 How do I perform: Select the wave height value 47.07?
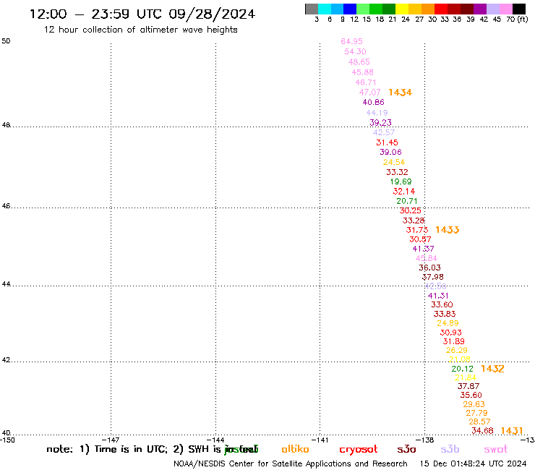369,92
